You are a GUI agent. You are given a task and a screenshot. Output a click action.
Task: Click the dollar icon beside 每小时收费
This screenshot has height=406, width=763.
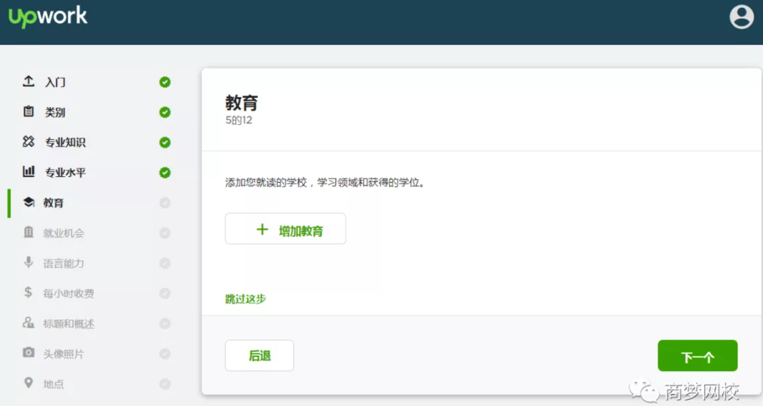(28, 292)
